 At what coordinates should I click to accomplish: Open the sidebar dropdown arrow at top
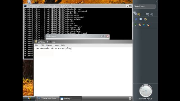tap(157, 1)
